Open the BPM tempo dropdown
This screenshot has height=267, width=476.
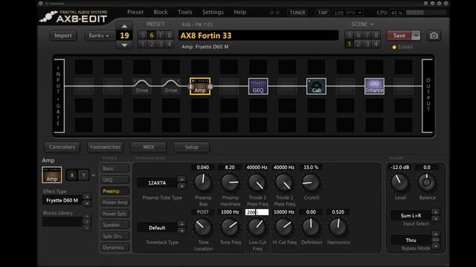click(x=347, y=13)
